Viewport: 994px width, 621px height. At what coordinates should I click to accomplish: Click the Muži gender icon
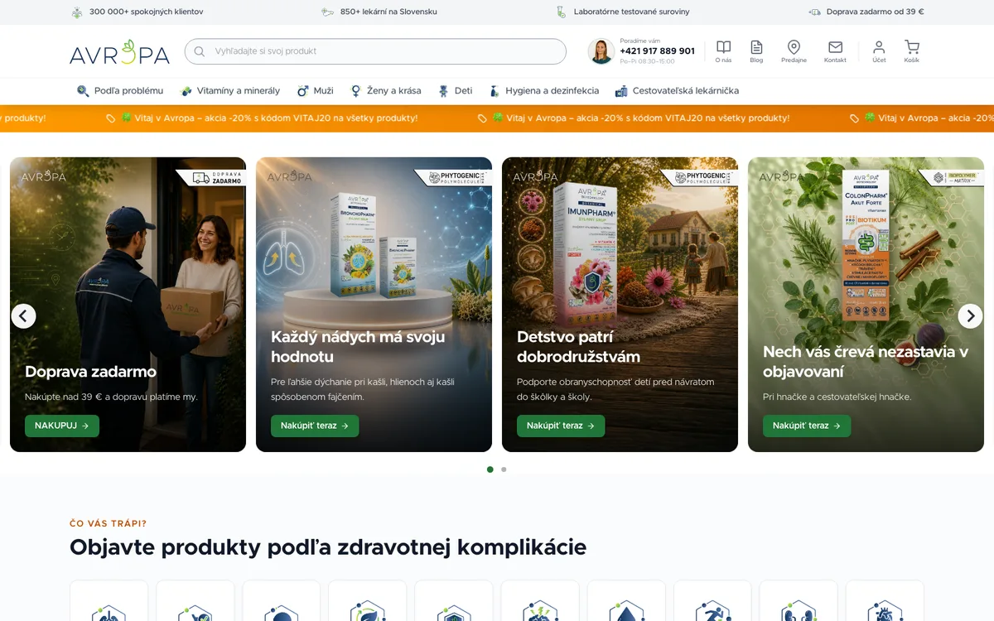303,91
